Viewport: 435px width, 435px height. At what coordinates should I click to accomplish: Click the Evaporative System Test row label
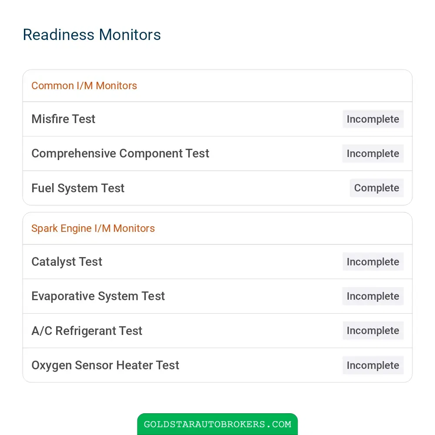[x=98, y=296]
